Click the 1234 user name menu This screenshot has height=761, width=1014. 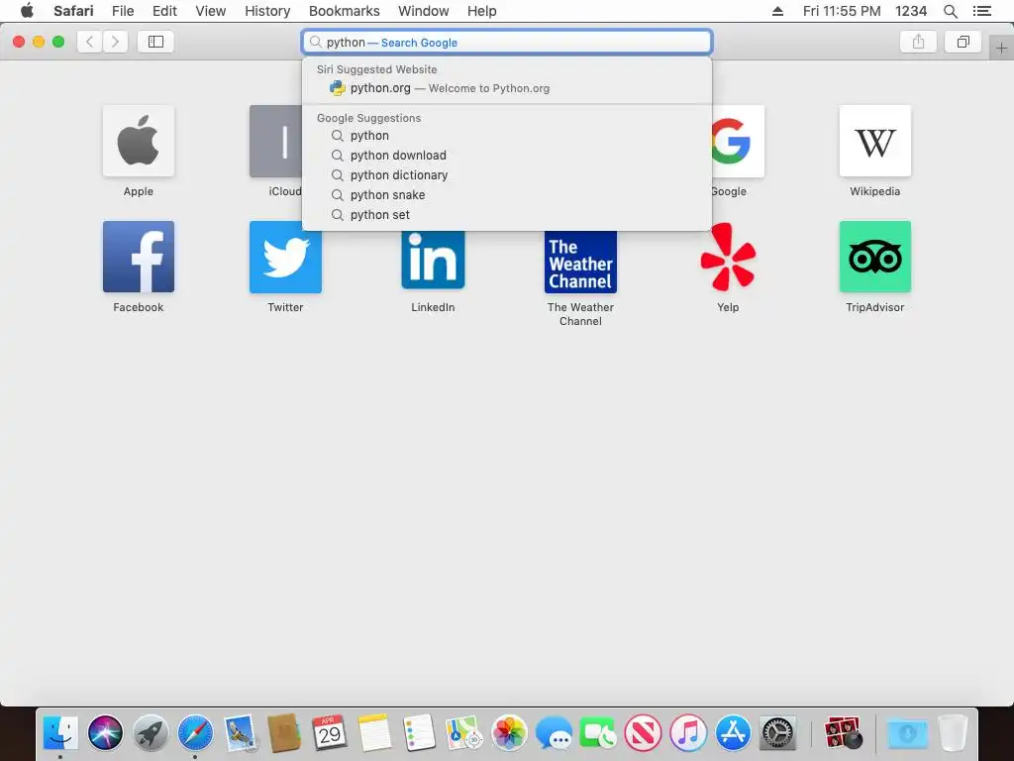click(x=911, y=11)
